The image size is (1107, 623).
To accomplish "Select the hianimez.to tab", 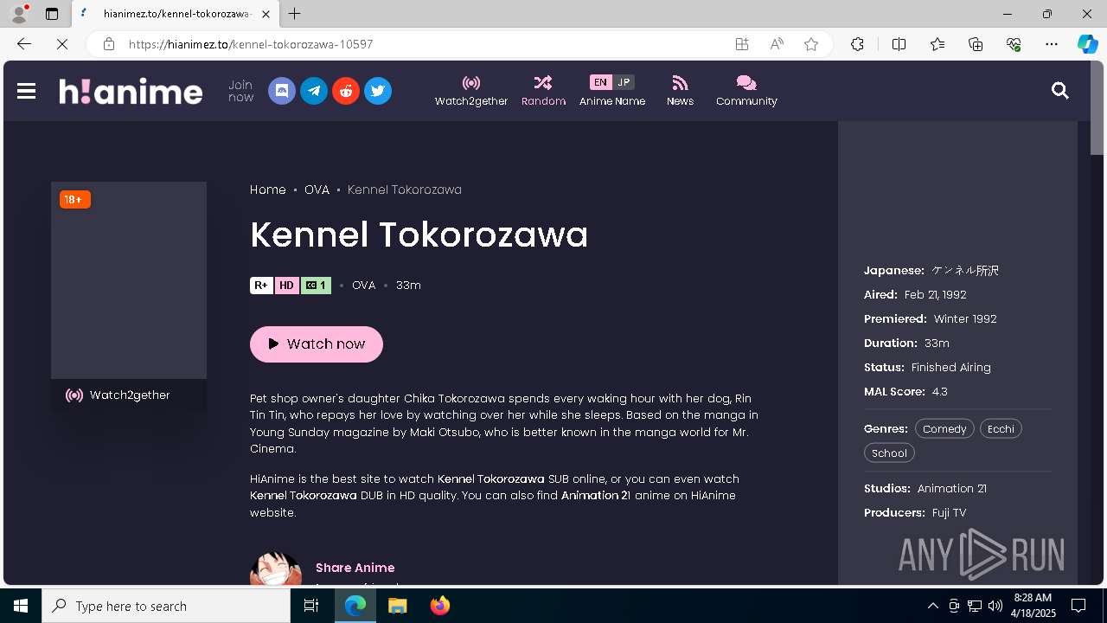I will (x=176, y=14).
